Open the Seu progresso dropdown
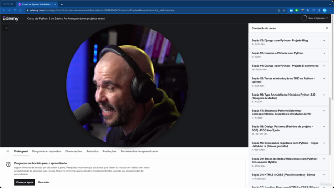The height and width of the screenshot is (188, 334). (318, 18)
